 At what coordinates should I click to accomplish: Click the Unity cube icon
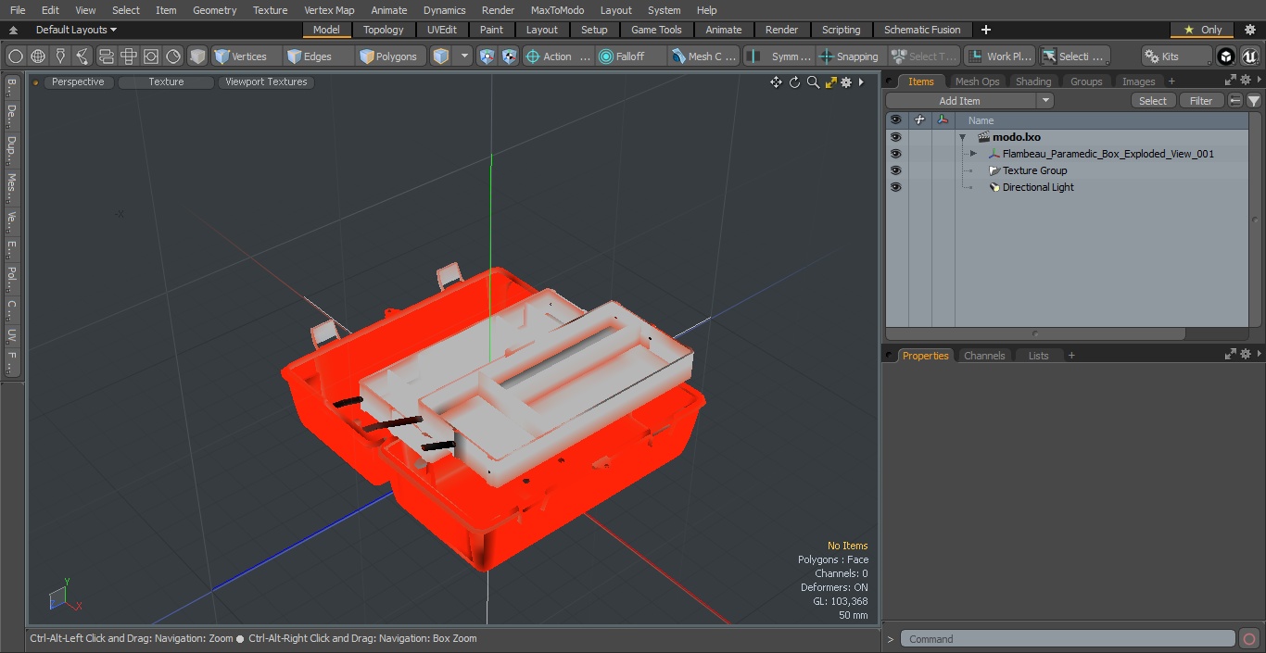pyautogui.click(x=1226, y=57)
